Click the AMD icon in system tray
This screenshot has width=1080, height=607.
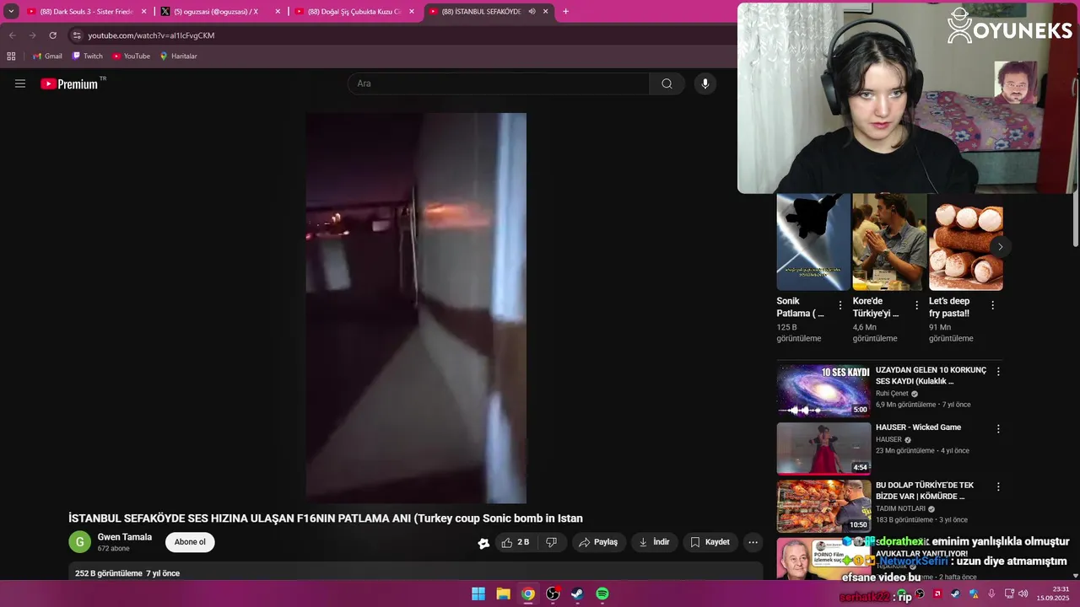point(937,594)
